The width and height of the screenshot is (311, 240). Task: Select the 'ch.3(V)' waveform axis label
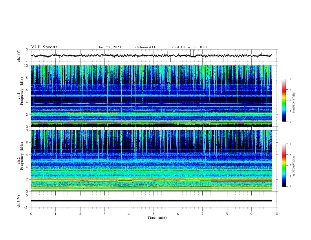tap(19, 201)
